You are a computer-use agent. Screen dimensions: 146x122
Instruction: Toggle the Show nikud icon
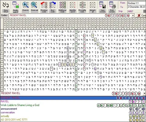6,5
